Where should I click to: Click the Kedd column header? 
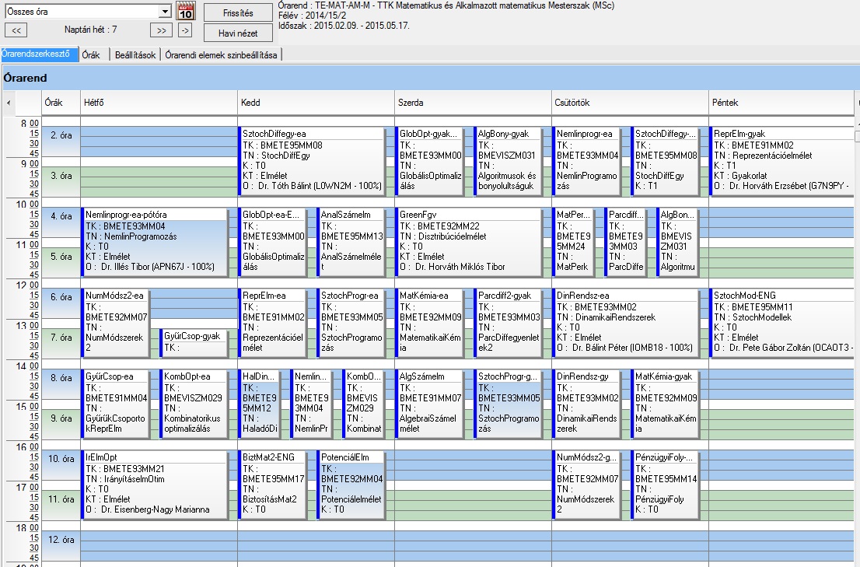pos(316,103)
